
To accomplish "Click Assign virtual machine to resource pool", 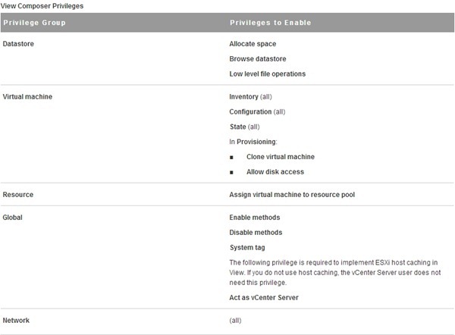I will click(x=292, y=195).
